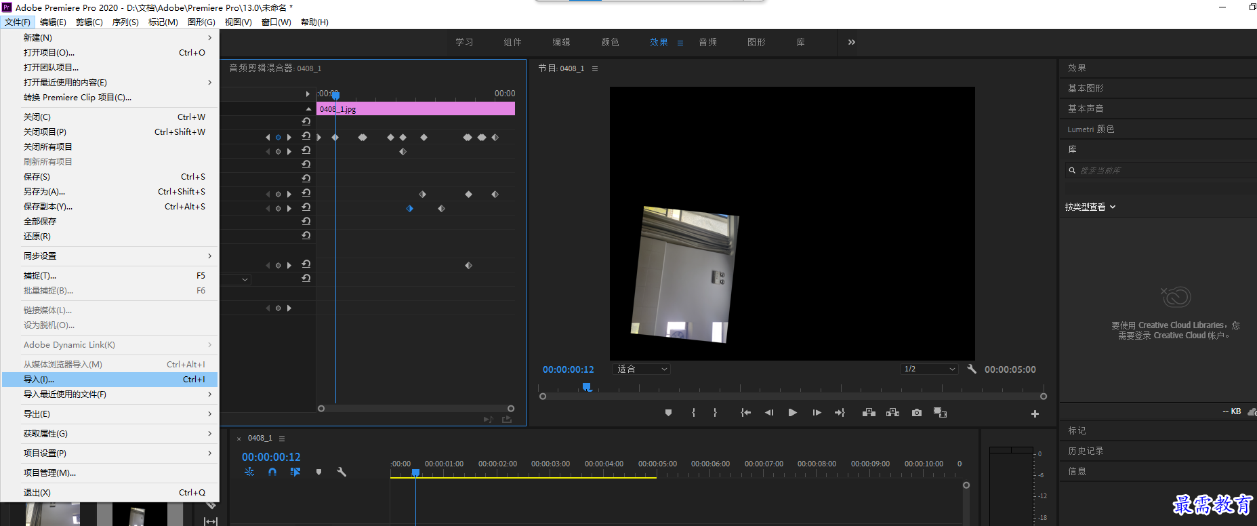Click the Extract button
Image resolution: width=1257 pixels, height=526 pixels.
tap(892, 413)
